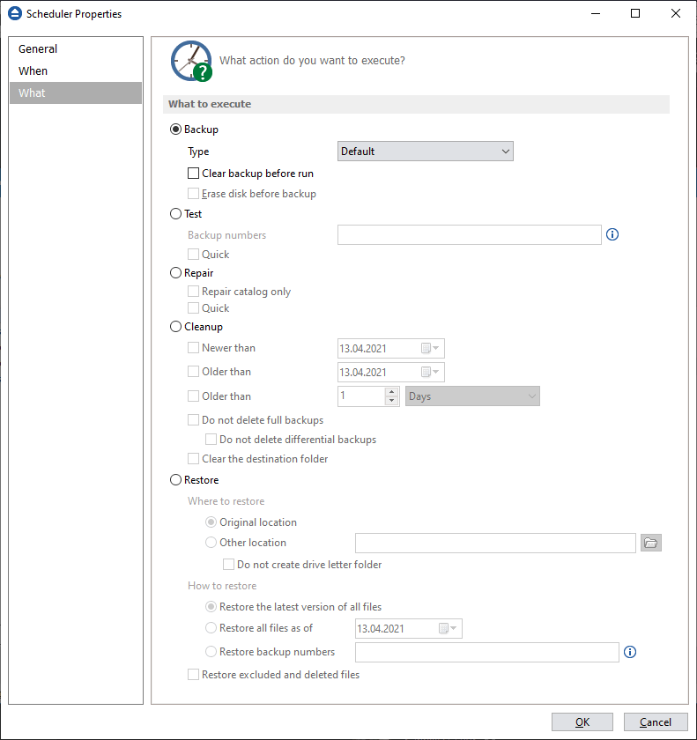This screenshot has height=740, width=697.
Task: Decrease Older than value with down arrow
Action: [392, 401]
